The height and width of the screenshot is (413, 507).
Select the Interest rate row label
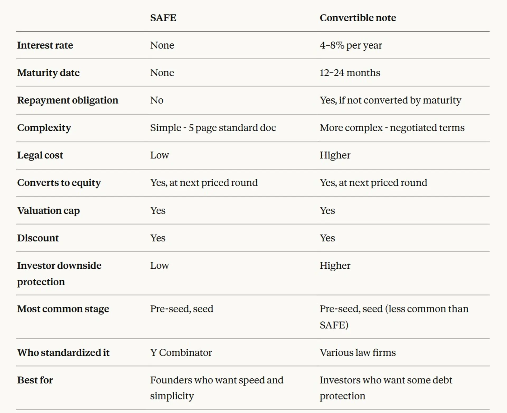pos(45,45)
